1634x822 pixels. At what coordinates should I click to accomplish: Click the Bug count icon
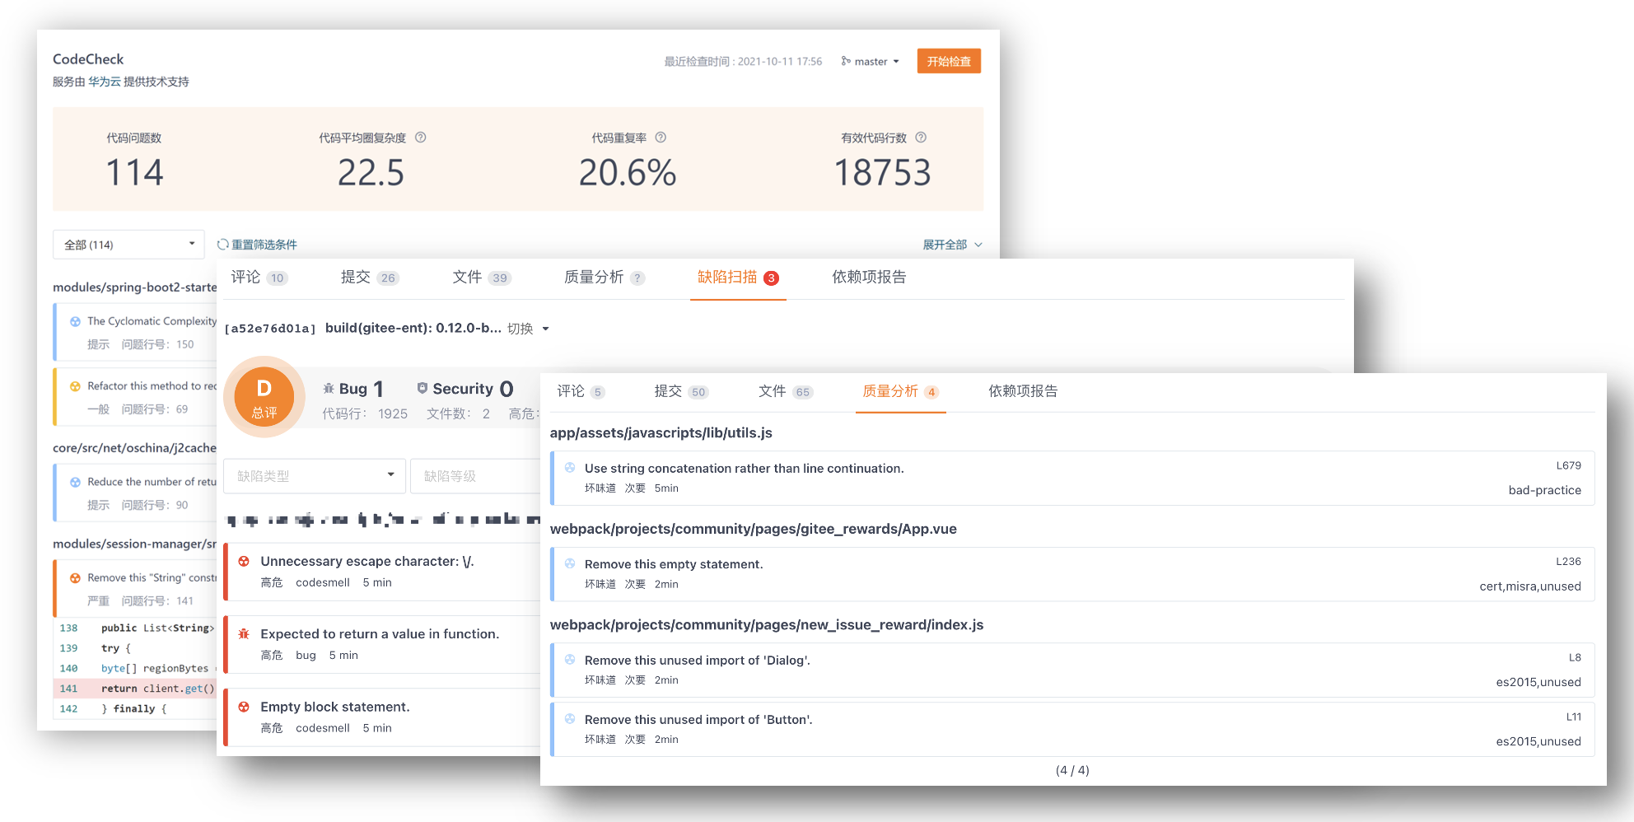coord(329,388)
